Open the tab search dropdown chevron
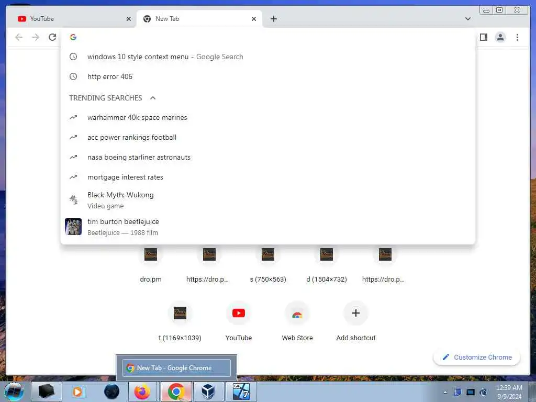The image size is (536, 402). [467, 19]
